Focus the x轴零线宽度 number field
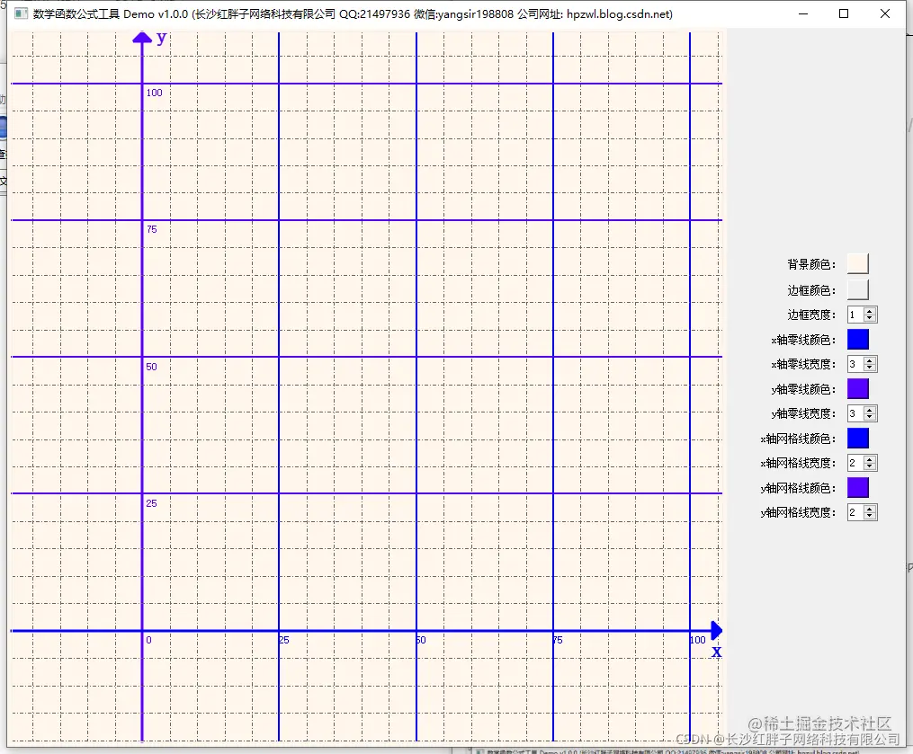Screen dimensions: 913x754 pyautogui.click(x=856, y=364)
